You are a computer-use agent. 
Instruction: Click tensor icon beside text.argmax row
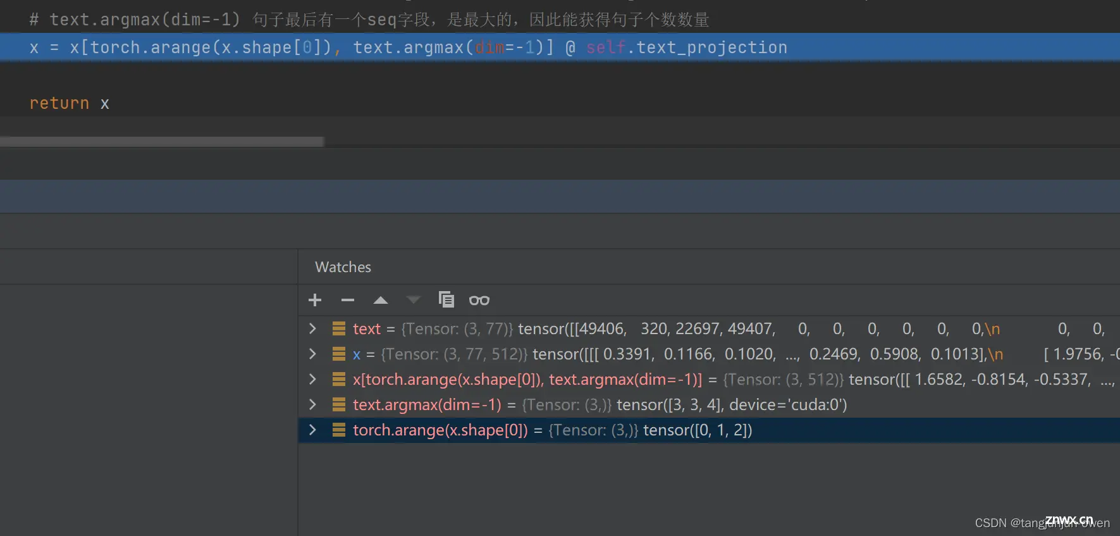[339, 404]
